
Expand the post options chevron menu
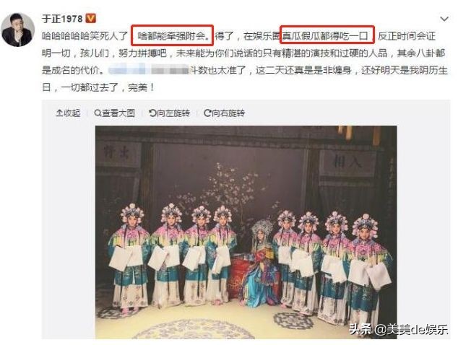click(x=444, y=19)
